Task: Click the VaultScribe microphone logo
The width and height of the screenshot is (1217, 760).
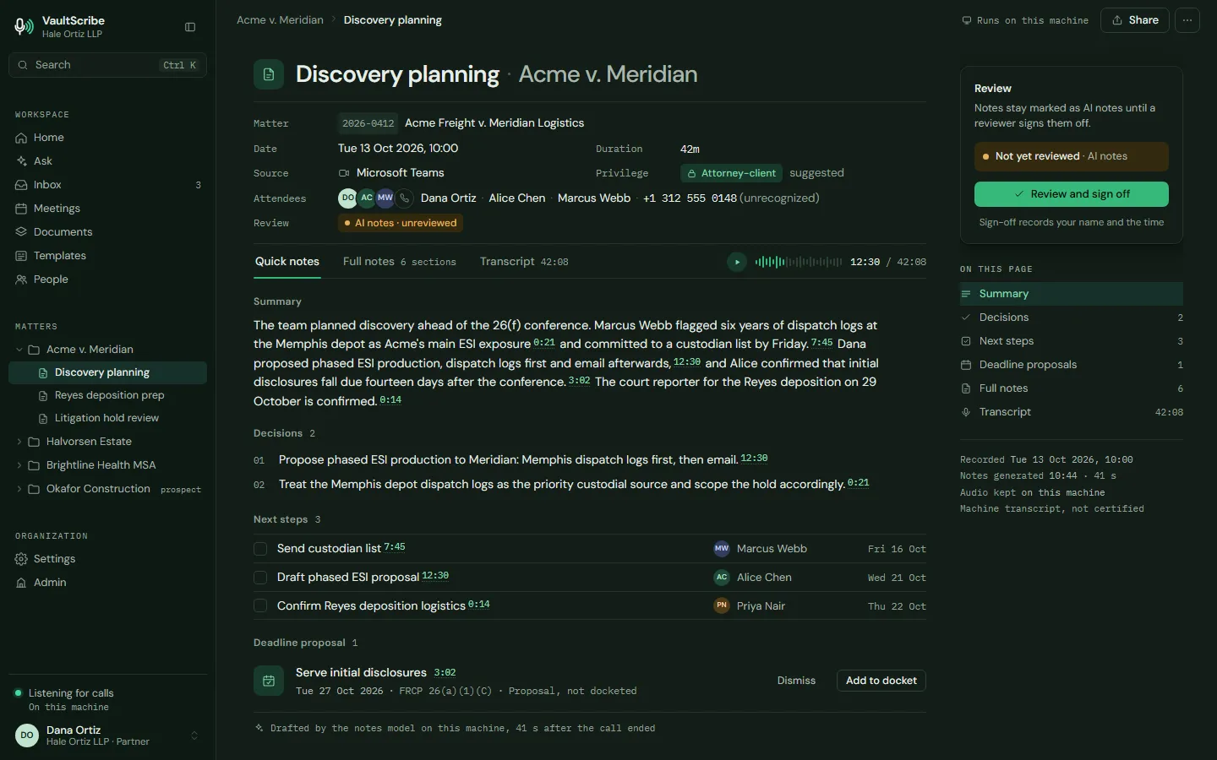Action: point(24,27)
